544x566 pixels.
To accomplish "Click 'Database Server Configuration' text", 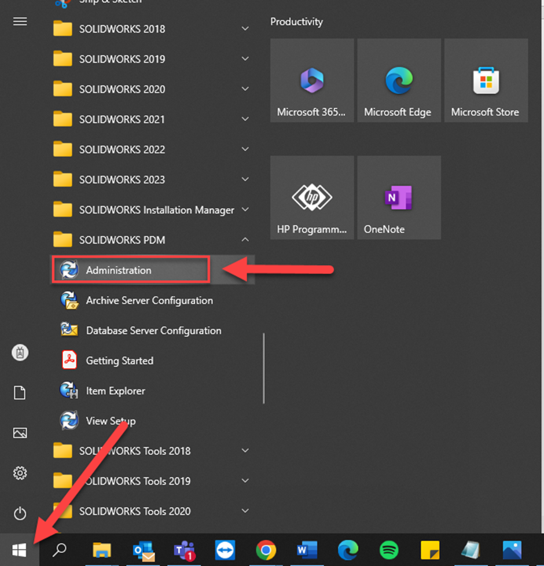I will tap(154, 330).
